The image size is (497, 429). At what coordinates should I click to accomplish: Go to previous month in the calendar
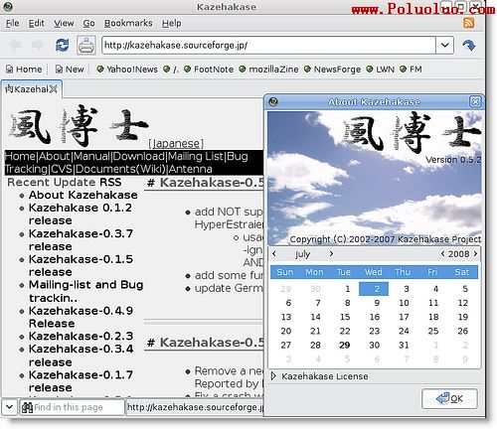[x=274, y=254]
